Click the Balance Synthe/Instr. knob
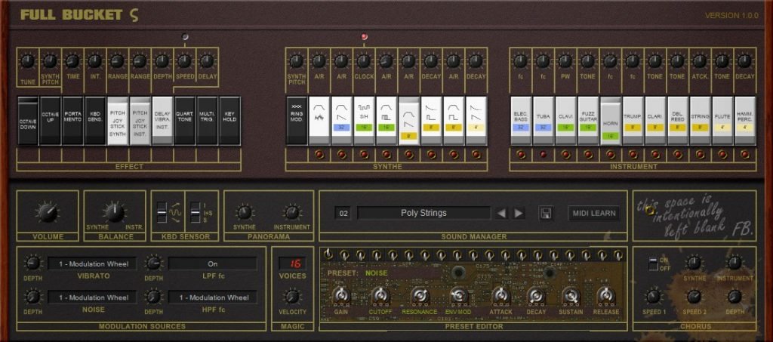Image resolution: width=773 pixels, height=342 pixels. click(115, 212)
